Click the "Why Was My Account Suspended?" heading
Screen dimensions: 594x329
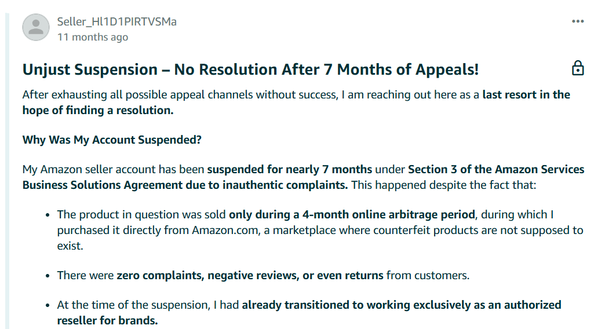pos(112,140)
